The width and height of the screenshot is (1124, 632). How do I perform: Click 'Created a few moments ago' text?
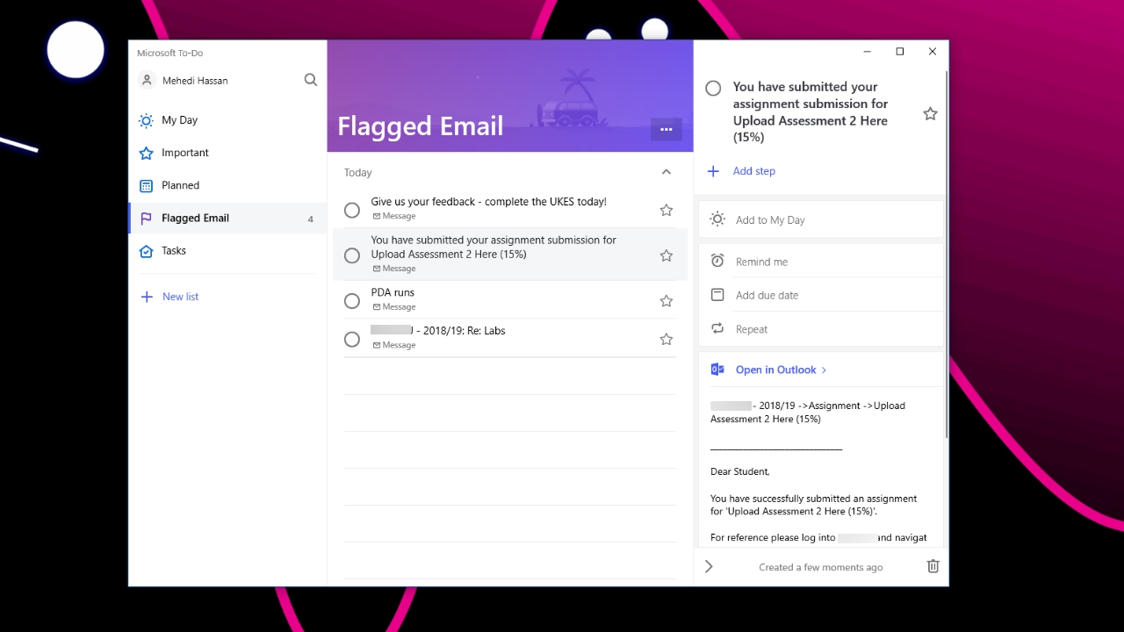821,567
